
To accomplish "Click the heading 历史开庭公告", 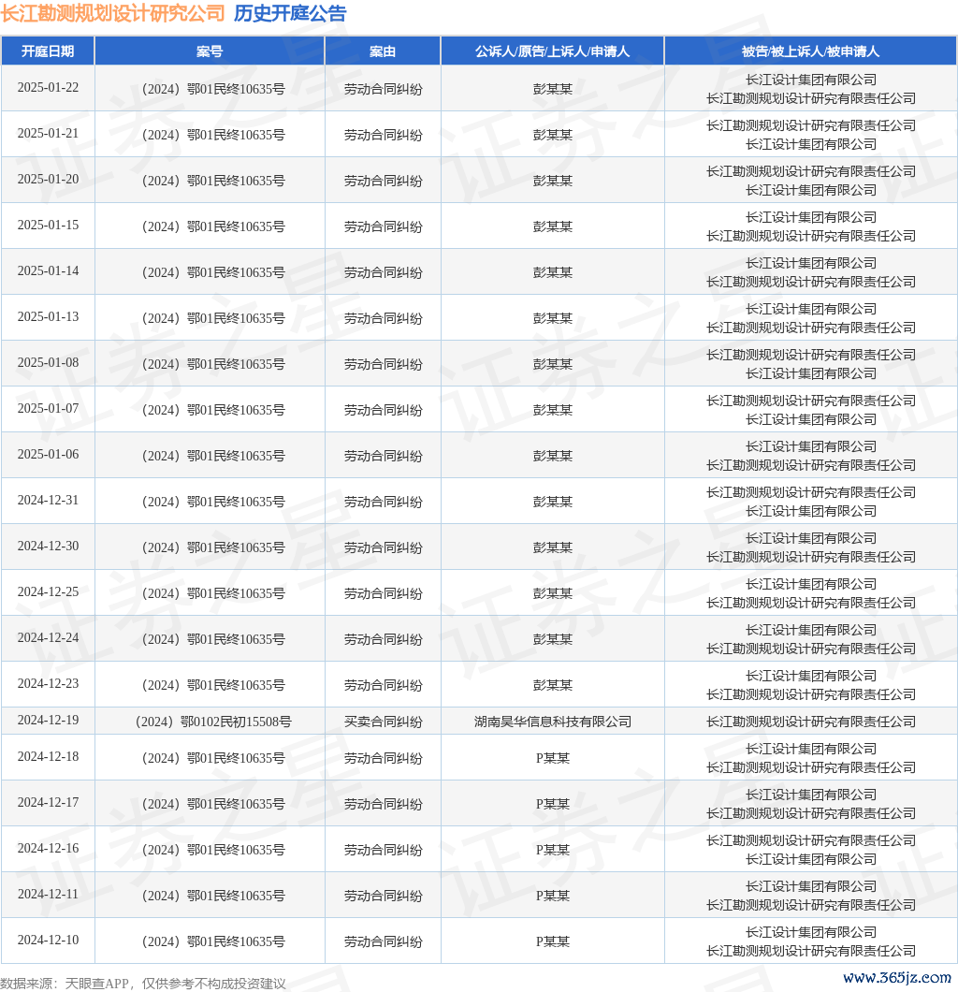I will point(290,13).
